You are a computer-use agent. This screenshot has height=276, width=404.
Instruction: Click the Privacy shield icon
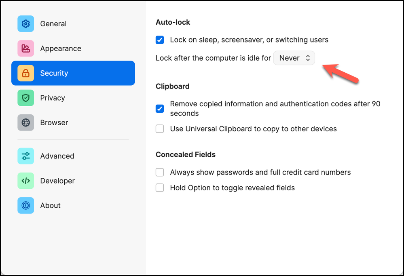coord(25,98)
